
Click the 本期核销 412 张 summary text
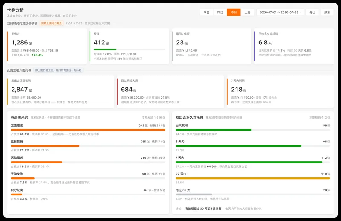(320, 118)
